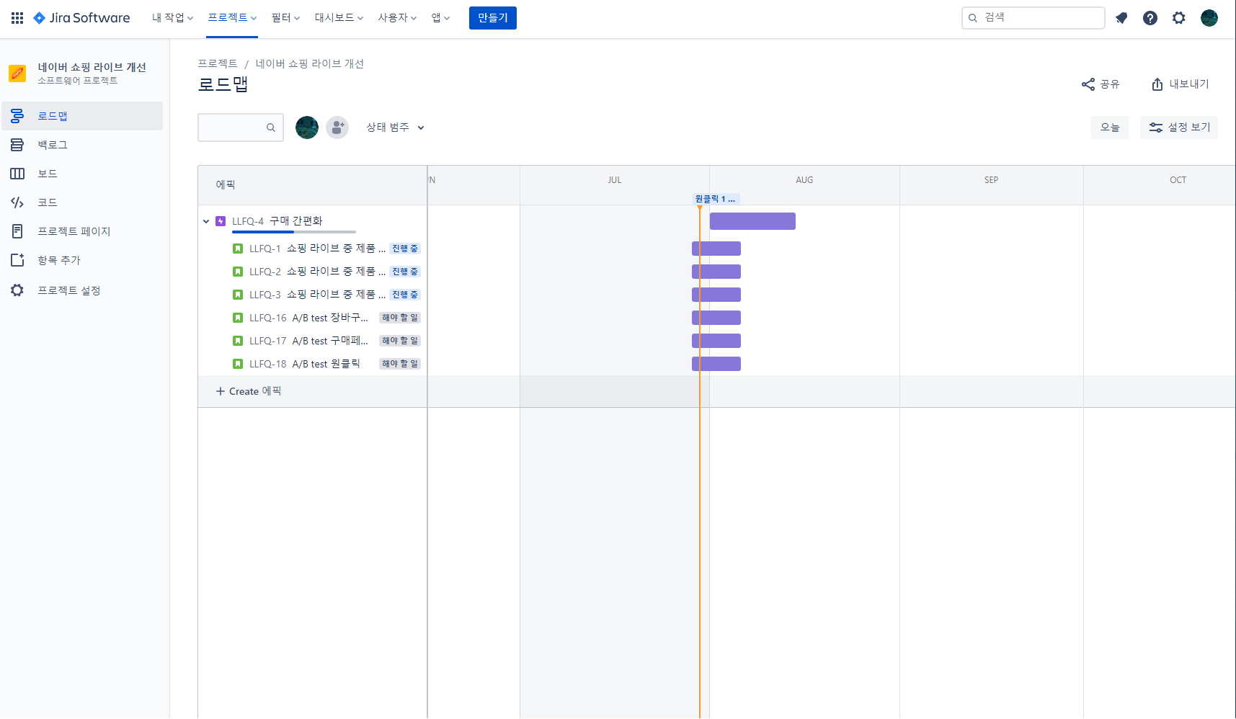
Task: Click the LLFQ-4 epic type icon
Action: 221,221
